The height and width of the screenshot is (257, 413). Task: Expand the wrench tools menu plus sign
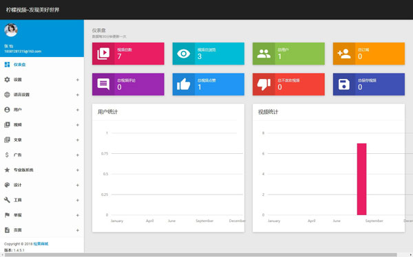coord(77,200)
